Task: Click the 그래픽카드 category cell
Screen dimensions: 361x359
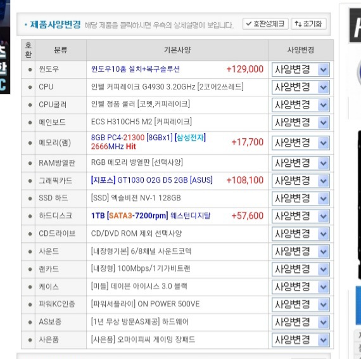Action: click(61, 181)
